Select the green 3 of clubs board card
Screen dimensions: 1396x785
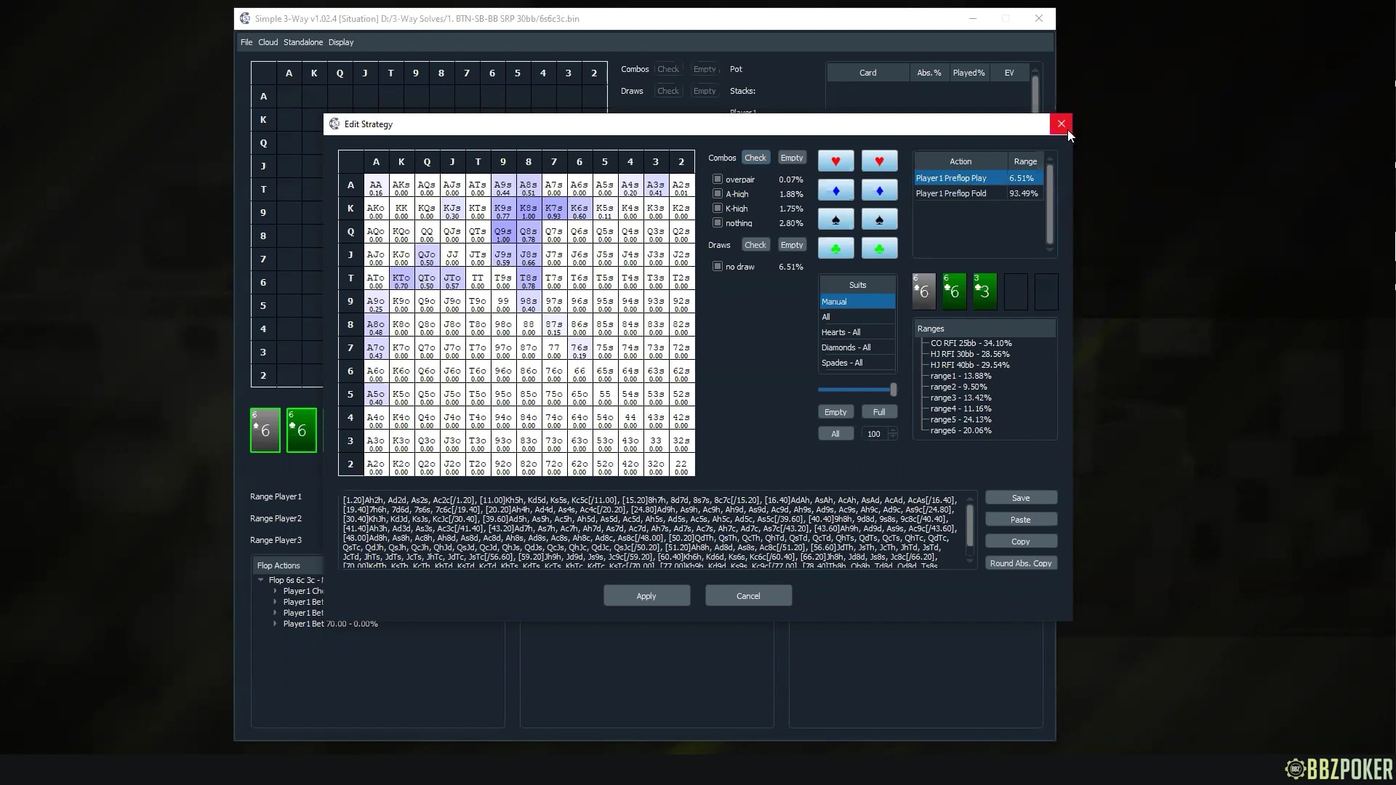click(x=984, y=291)
